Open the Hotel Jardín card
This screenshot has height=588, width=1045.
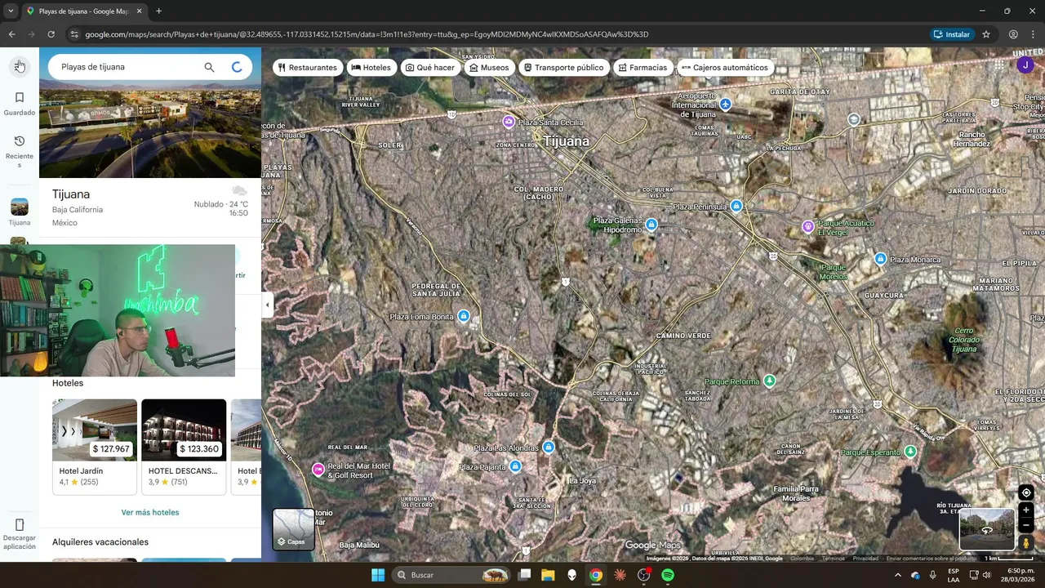(x=95, y=447)
